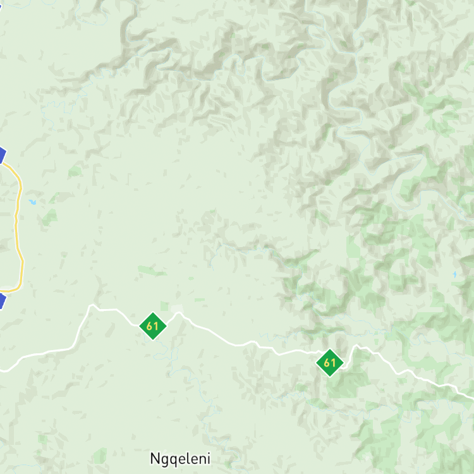Click the blue marker above the yellow road
The height and width of the screenshot is (474, 474).
(3, 155)
